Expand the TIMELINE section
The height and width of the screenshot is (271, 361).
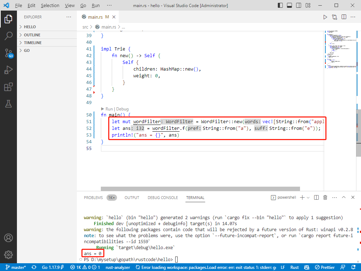[47, 43]
